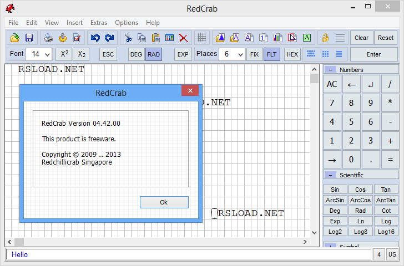Click the Hello input field
404x266 pixels.
pyautogui.click(x=189, y=255)
